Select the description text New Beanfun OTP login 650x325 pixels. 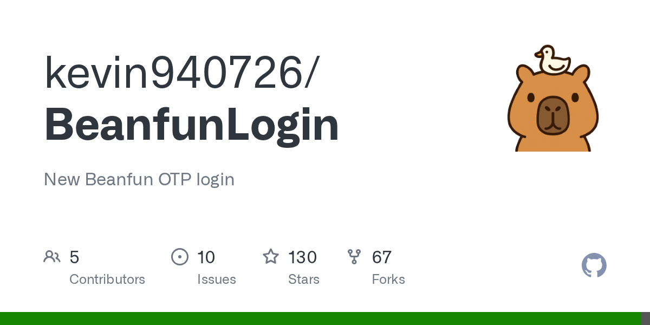(x=139, y=179)
